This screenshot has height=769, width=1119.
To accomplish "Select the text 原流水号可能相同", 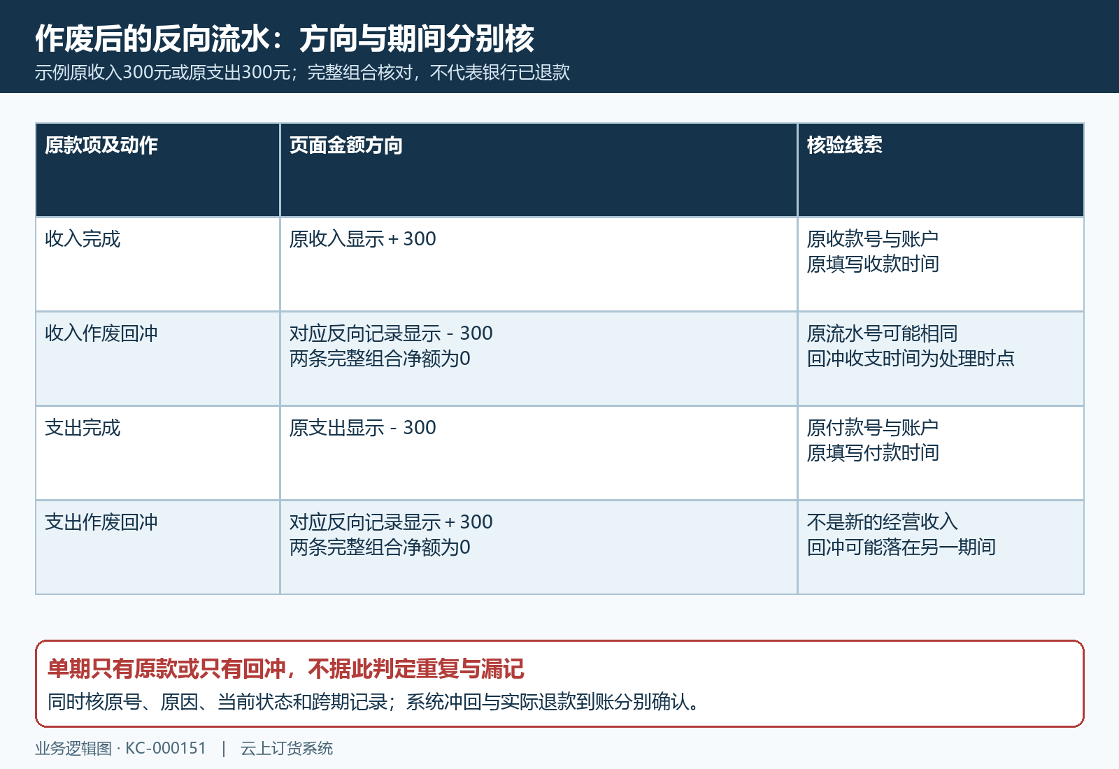I will tap(882, 333).
